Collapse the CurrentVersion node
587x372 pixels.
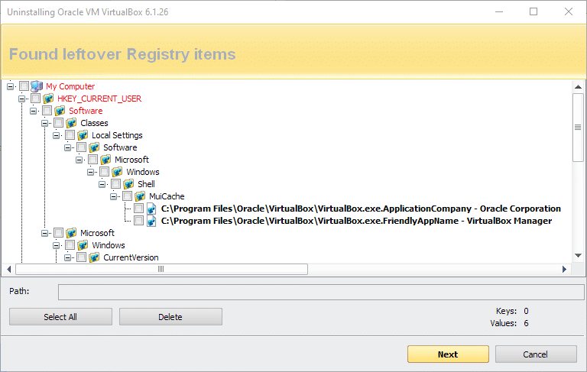click(68, 257)
